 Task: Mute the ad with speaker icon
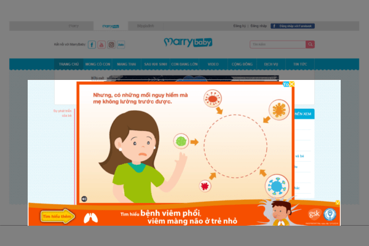point(84,199)
